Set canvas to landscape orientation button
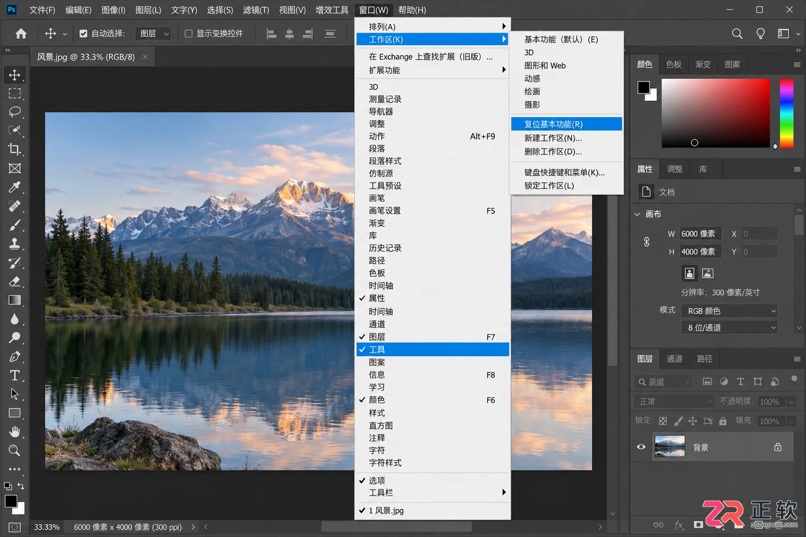 coord(708,273)
